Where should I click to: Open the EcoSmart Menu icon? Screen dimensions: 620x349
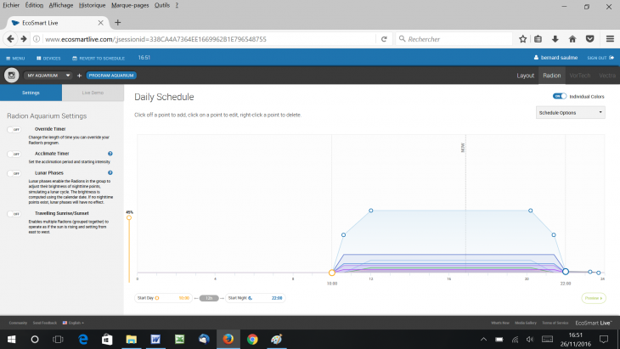15,58
